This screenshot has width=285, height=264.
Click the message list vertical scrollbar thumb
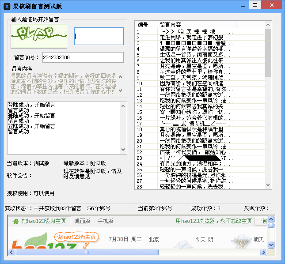tap(268, 53)
